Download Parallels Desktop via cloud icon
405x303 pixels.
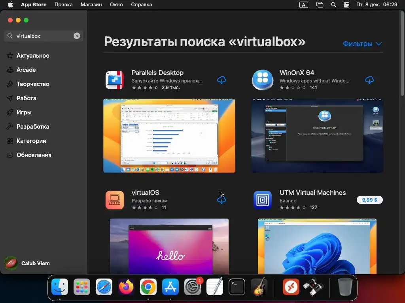tap(221, 80)
